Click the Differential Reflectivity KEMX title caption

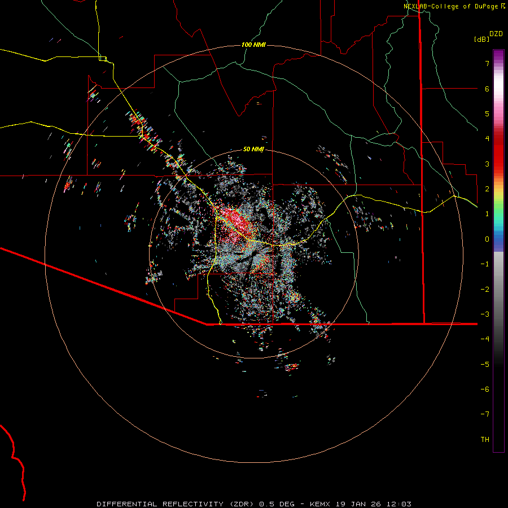(x=254, y=504)
